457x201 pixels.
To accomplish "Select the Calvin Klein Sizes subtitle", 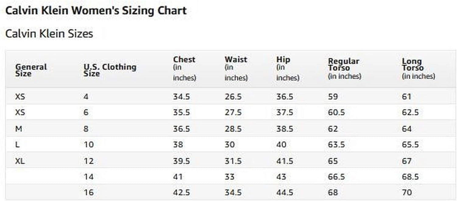I will coord(49,34).
